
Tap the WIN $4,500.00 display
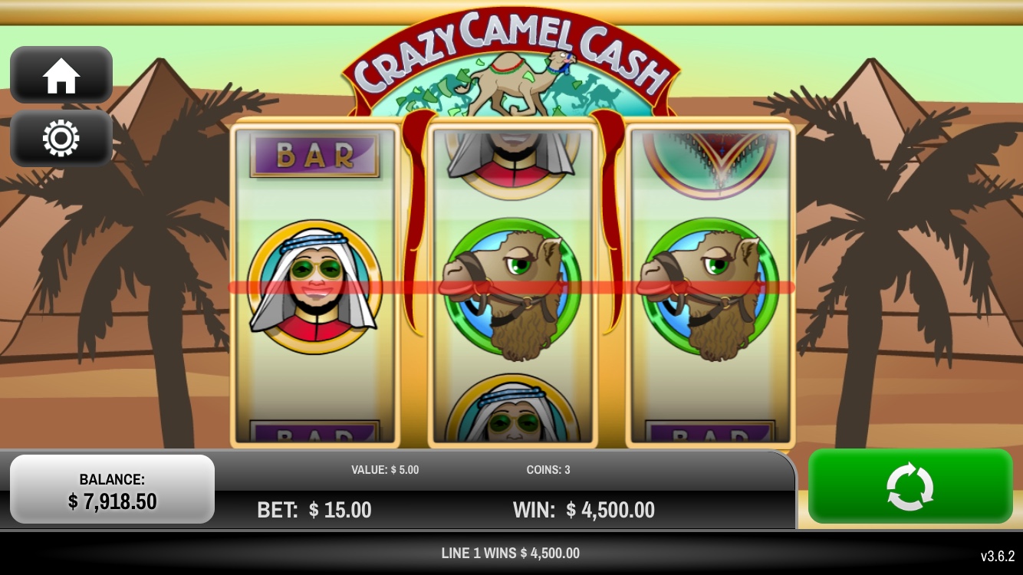[x=584, y=510]
